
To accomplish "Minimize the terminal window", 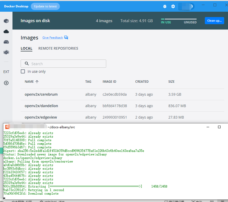I will [x=208, y=127].
